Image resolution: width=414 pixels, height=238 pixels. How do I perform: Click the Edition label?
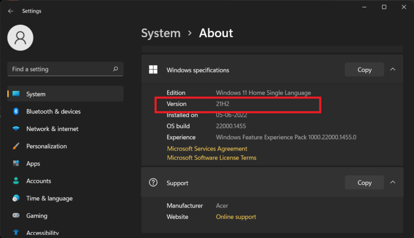[176, 93]
